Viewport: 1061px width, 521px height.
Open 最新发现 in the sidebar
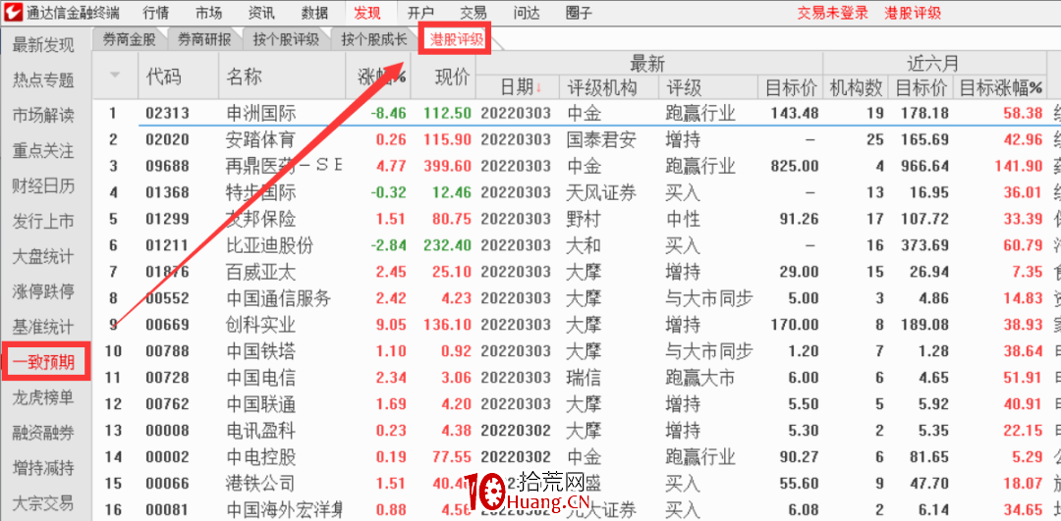(x=43, y=45)
